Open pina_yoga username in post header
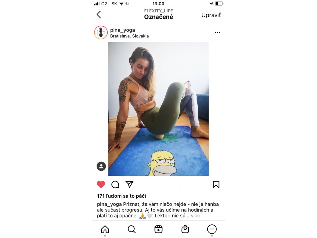The image size is (317, 238). click(123, 30)
